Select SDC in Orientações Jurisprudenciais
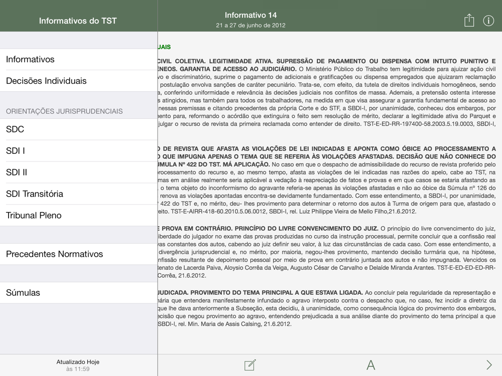Viewport: 502px width, 376px height. pos(79,129)
